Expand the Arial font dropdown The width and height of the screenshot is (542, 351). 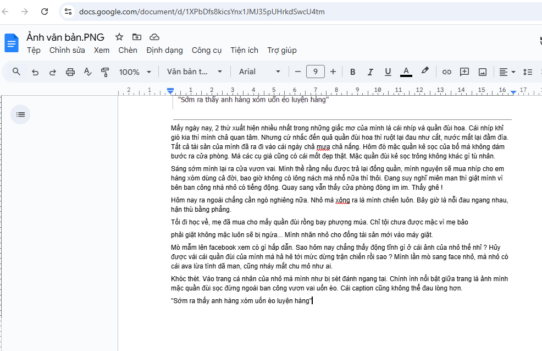tap(260, 72)
